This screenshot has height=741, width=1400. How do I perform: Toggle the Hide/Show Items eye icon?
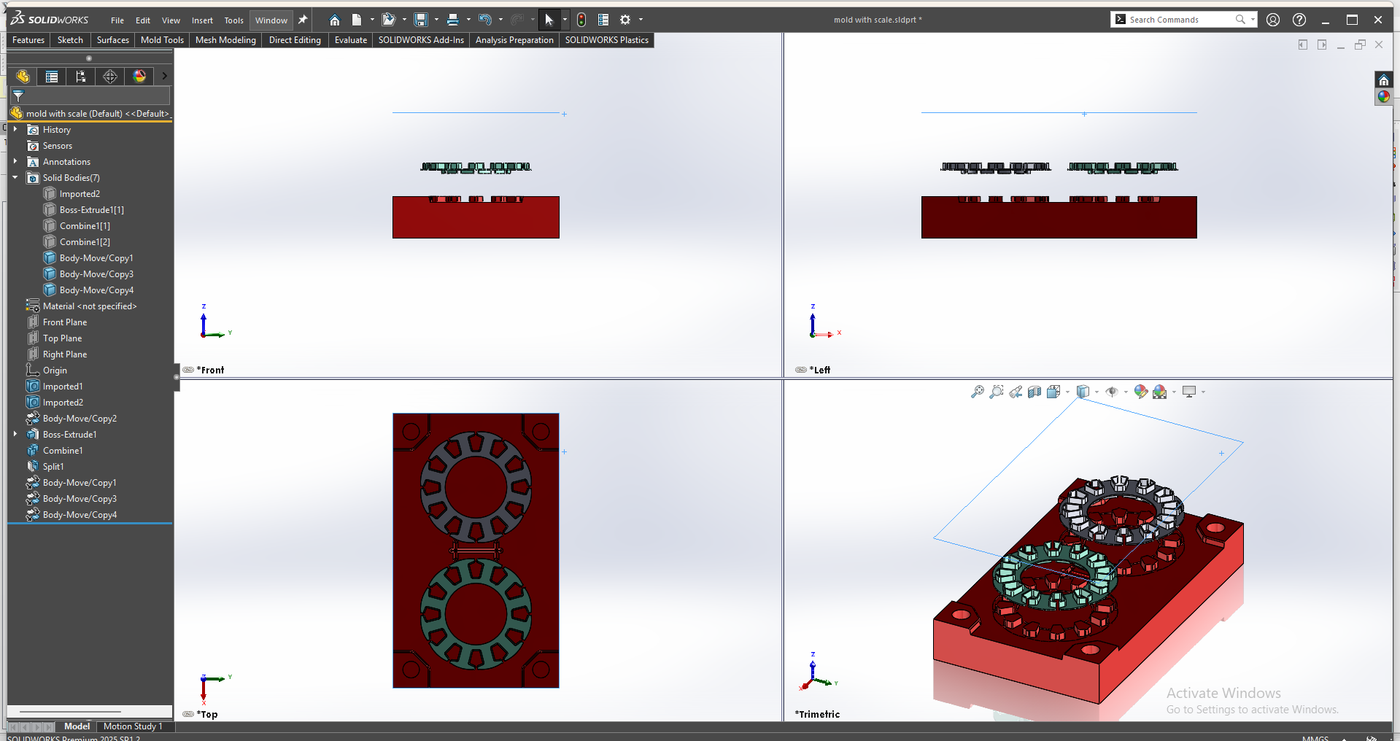click(x=1112, y=392)
